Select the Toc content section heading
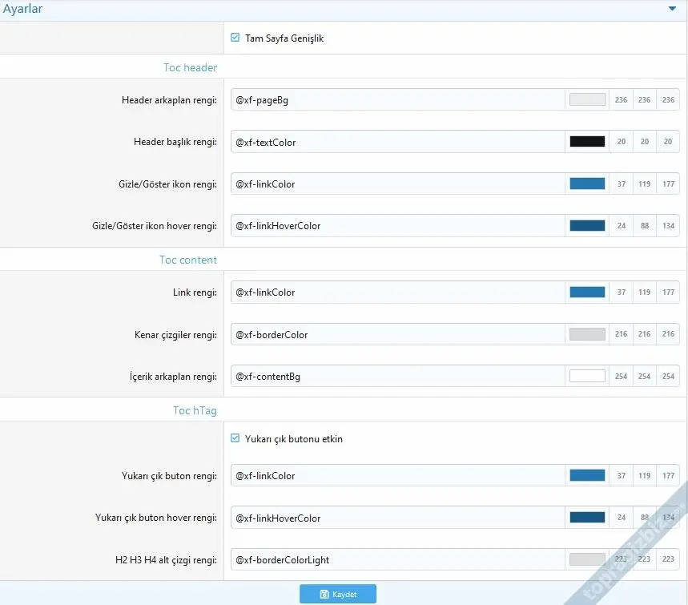Image resolution: width=688 pixels, height=605 pixels. tap(188, 260)
